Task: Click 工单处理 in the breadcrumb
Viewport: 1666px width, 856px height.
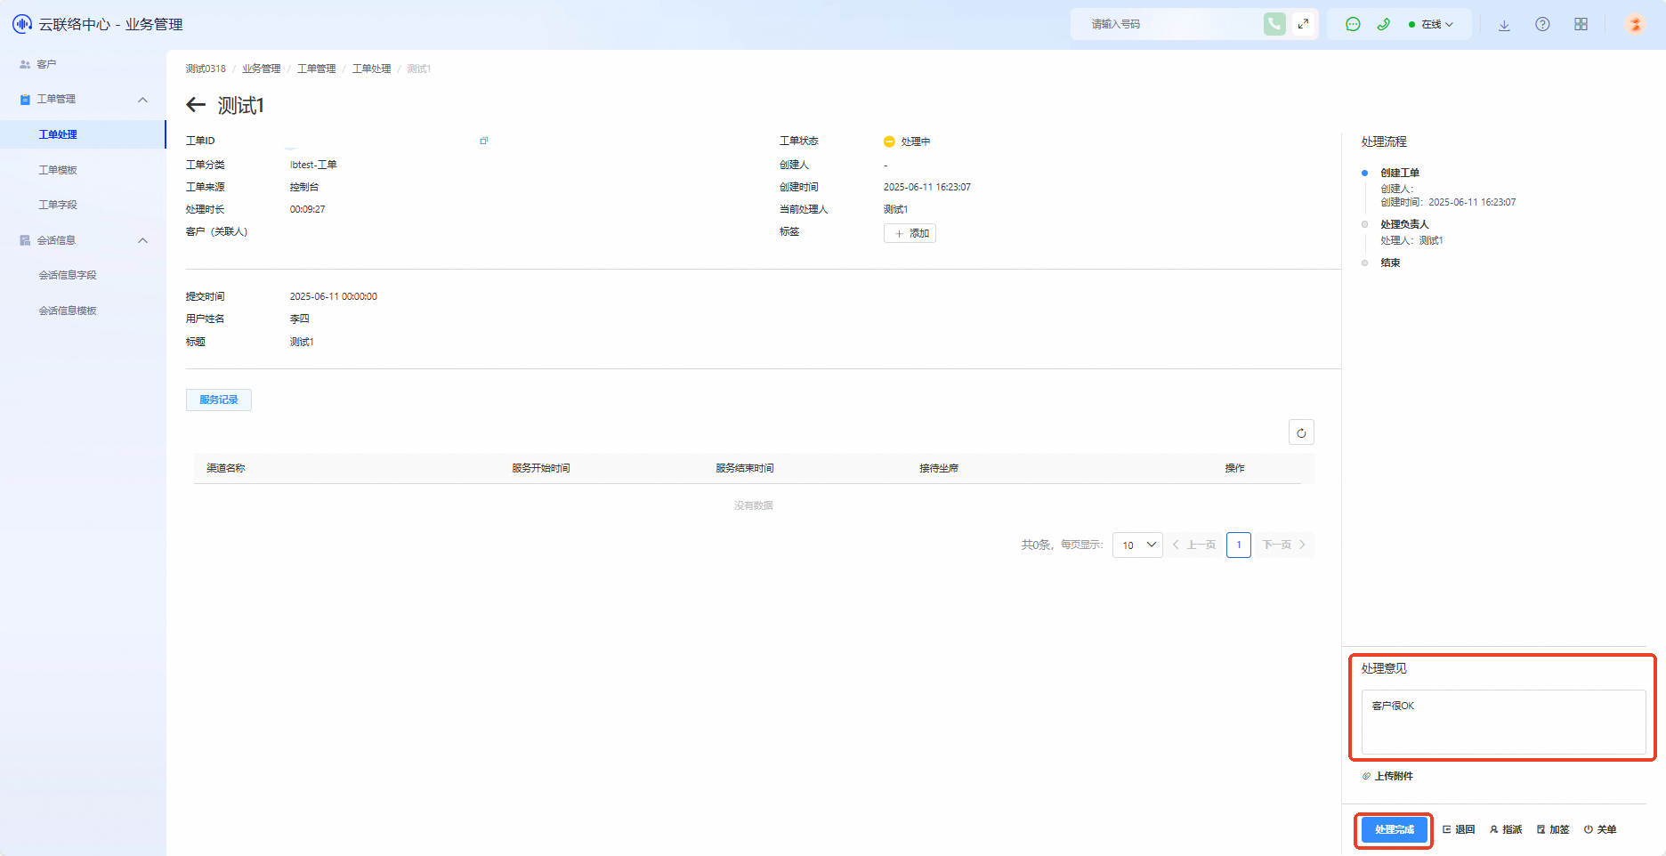Action: [372, 69]
